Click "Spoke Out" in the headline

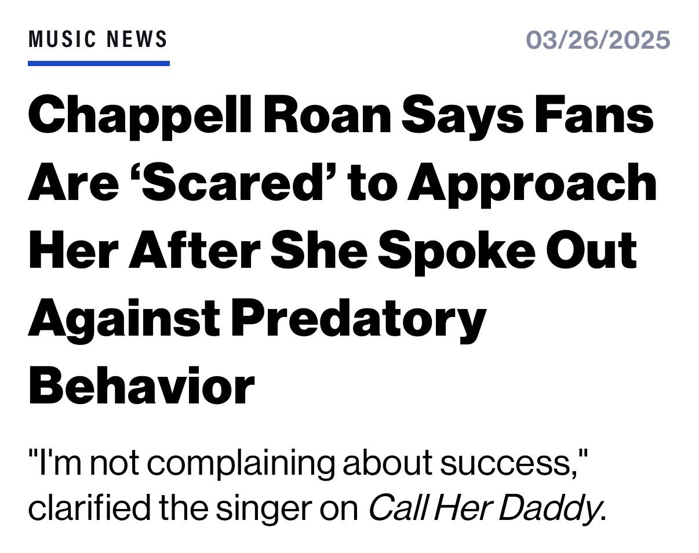tap(508, 250)
